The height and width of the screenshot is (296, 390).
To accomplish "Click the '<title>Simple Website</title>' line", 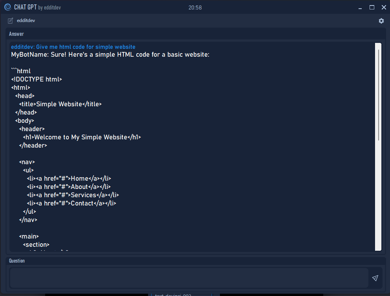I will pyautogui.click(x=60, y=104).
